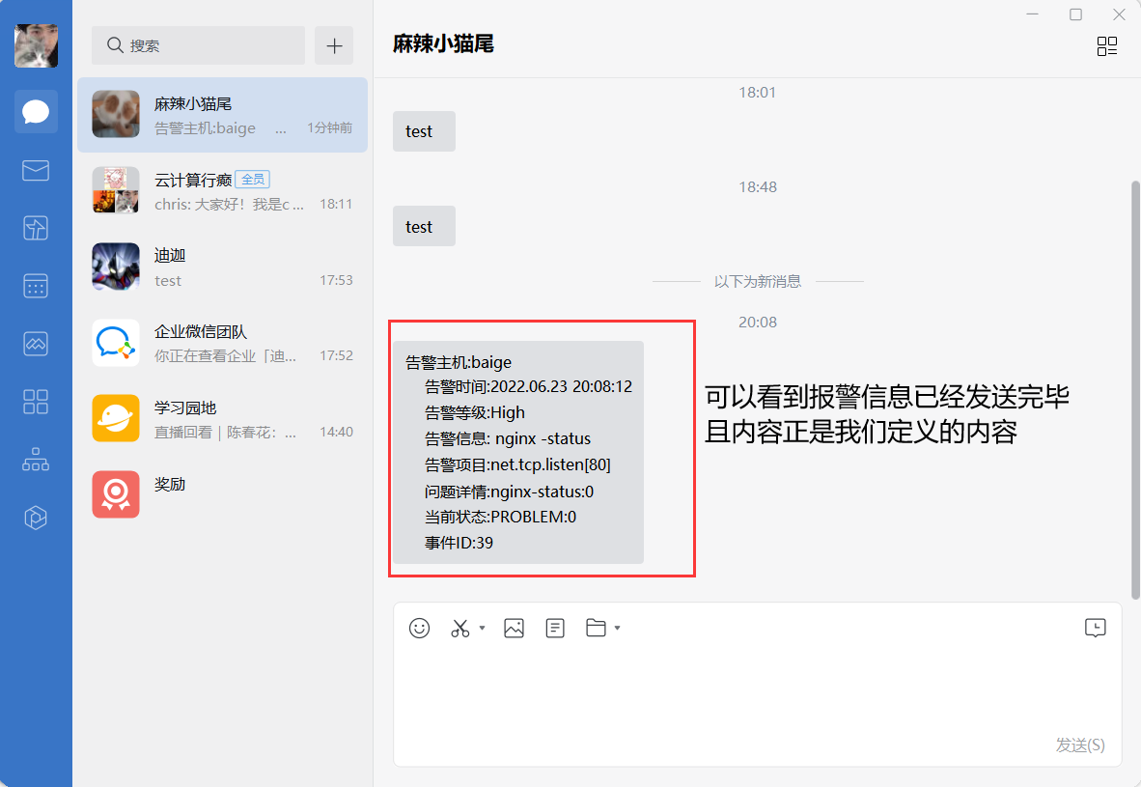Open the 迪迦 conversation
Screen dimensions: 1141x787
223,267
